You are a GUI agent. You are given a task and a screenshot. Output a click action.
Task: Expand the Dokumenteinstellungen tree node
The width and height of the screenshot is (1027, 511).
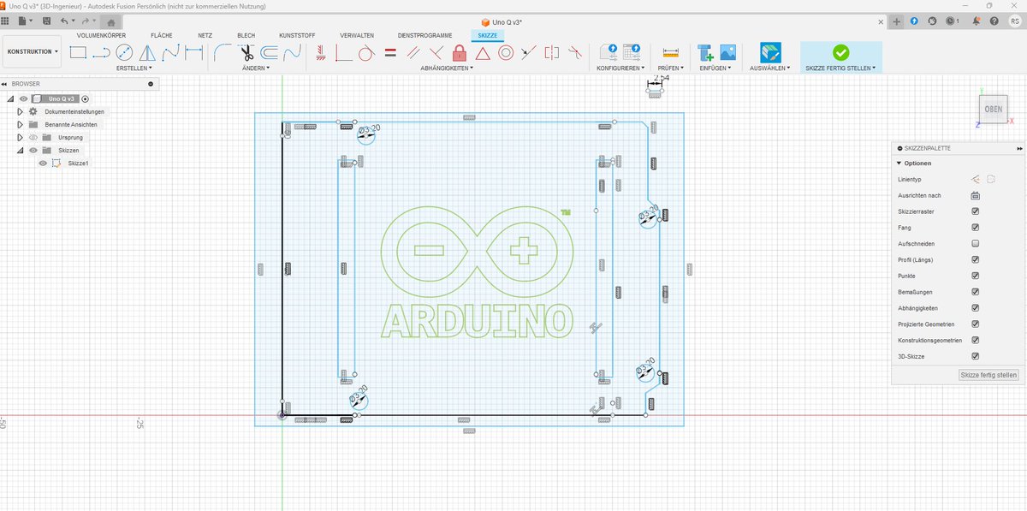tap(20, 112)
